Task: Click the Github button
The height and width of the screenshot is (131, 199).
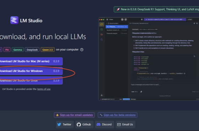Action: pyautogui.click(x=85, y=124)
